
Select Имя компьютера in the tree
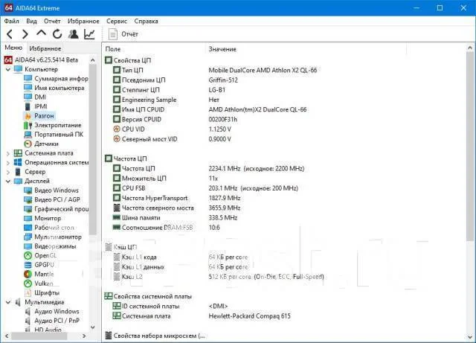coord(54,88)
